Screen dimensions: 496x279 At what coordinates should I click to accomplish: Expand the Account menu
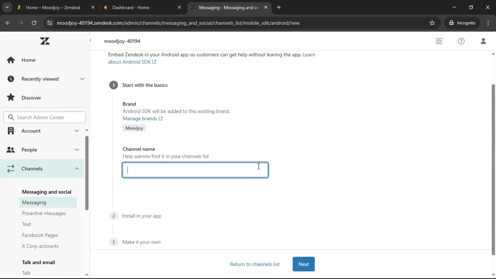pyautogui.click(x=77, y=131)
